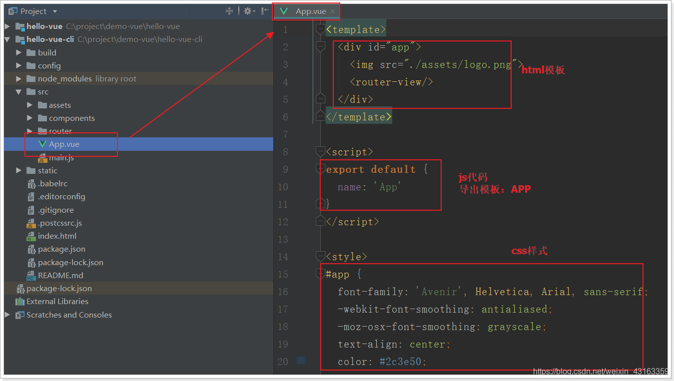This screenshot has width=674, height=381.
Task: Click the main.js file name
Action: tap(61, 157)
